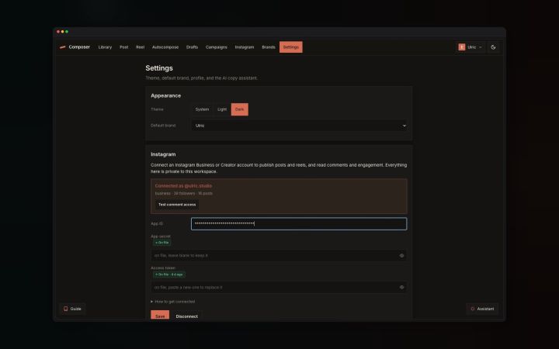Go to the Post tab
Image resolution: width=559 pixels, height=349 pixels.
123,47
